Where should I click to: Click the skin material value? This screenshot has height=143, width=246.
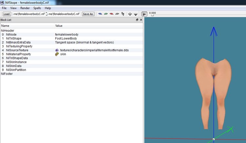tap(63, 54)
